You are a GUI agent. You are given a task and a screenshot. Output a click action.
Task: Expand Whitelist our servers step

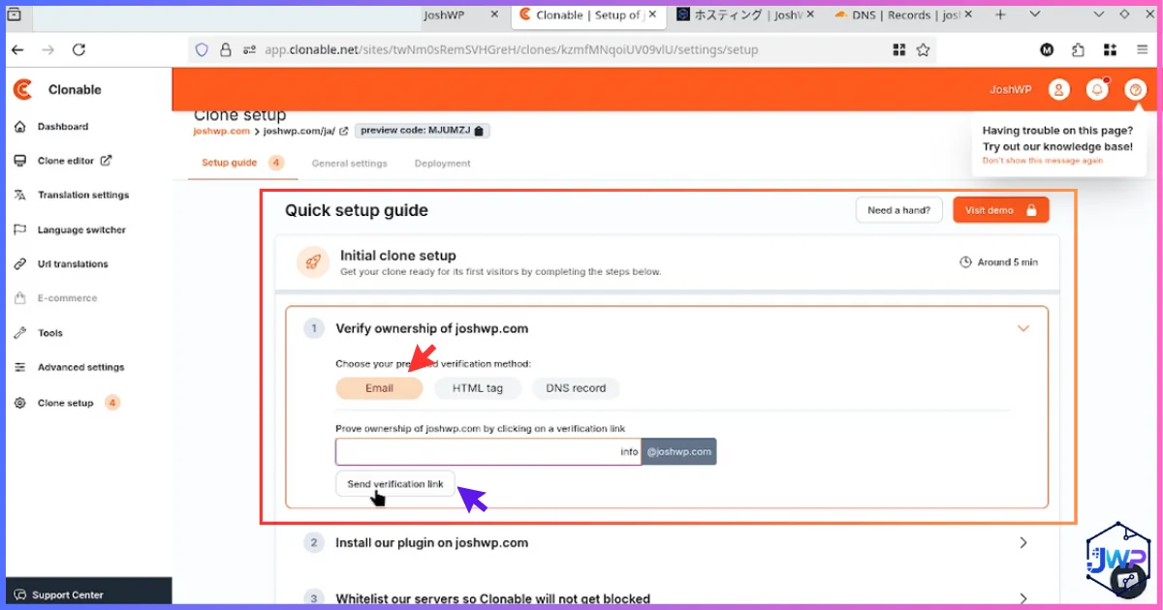click(1023, 598)
